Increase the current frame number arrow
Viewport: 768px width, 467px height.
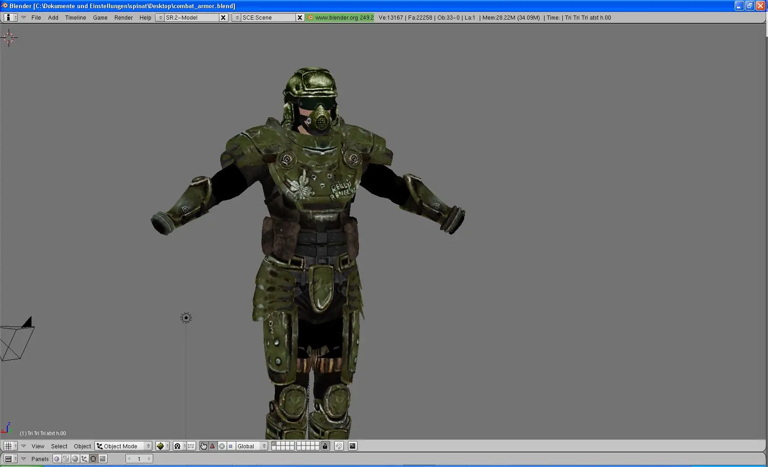(149, 459)
